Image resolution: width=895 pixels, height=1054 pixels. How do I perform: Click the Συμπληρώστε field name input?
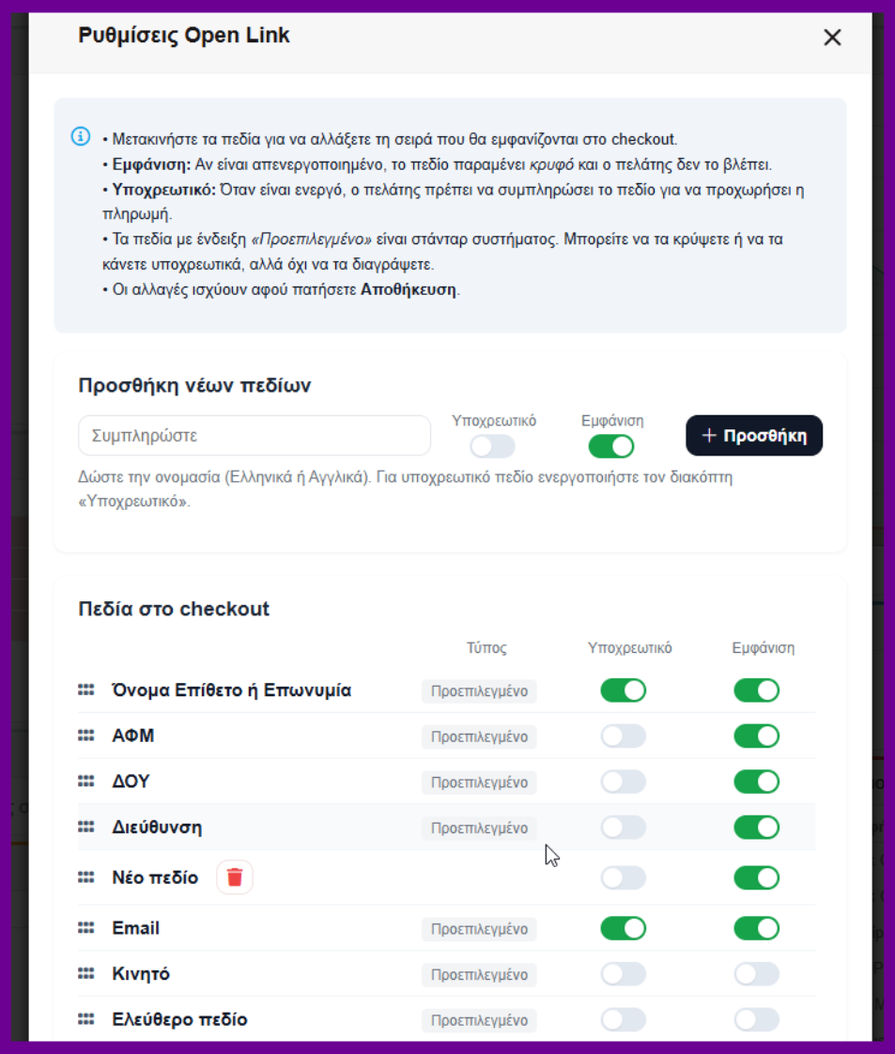tap(255, 436)
